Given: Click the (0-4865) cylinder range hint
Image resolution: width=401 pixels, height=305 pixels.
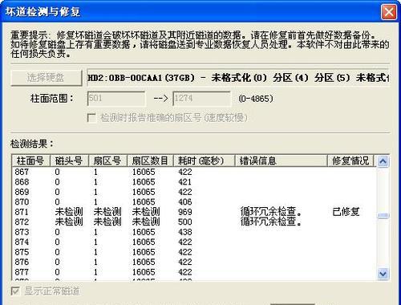Looking at the screenshot, I should 256,99.
